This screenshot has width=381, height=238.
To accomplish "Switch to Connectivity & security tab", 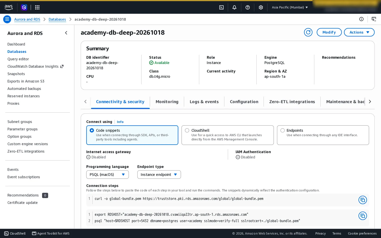I will 120,102.
